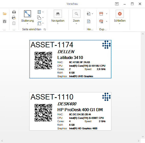Click the red Schließen icon
Image resolution: width=145 pixels, height=143 pixels.
coord(120,14)
